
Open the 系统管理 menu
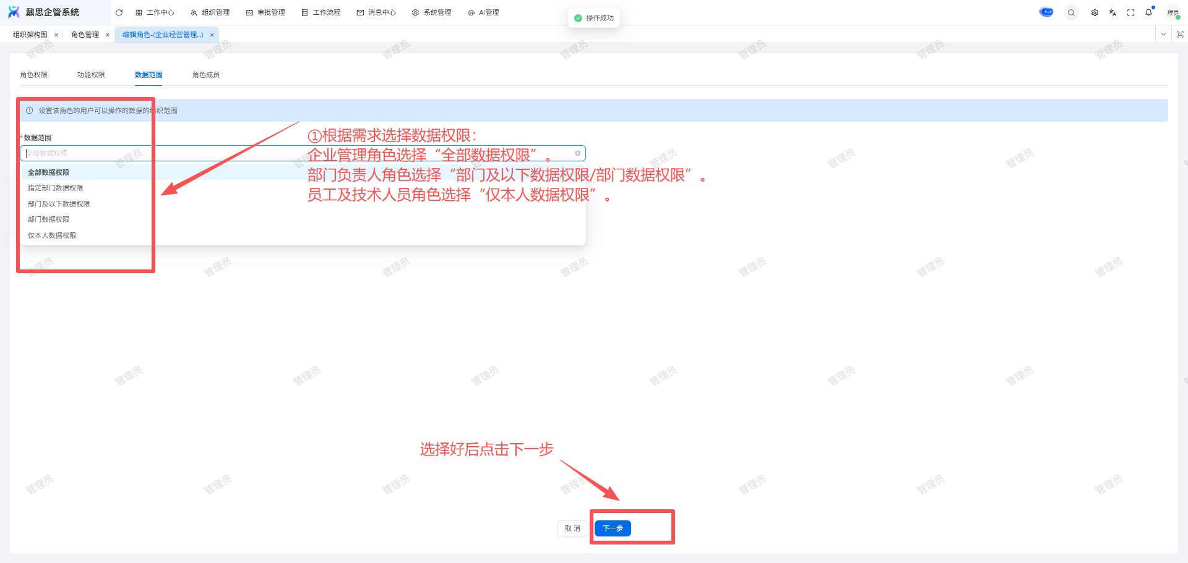tap(432, 12)
